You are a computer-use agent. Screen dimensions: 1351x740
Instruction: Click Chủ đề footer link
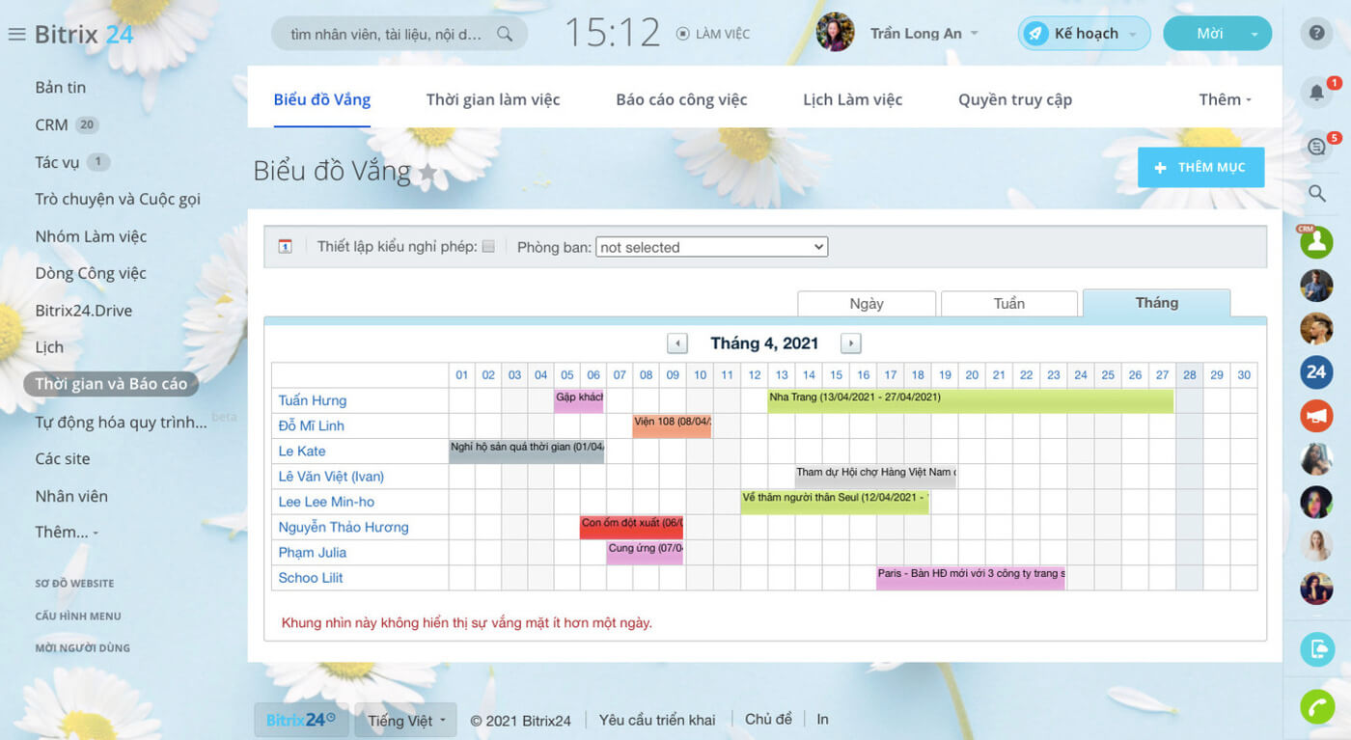[x=768, y=719]
